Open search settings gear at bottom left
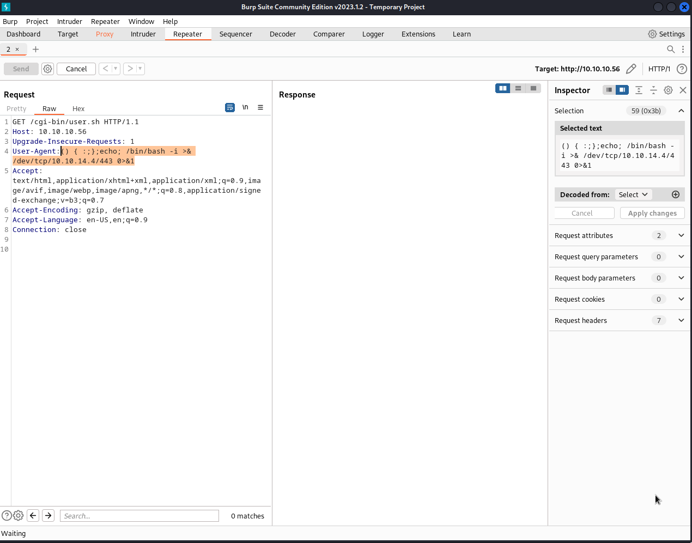Screen dimensions: 692x543 [x=19, y=515]
